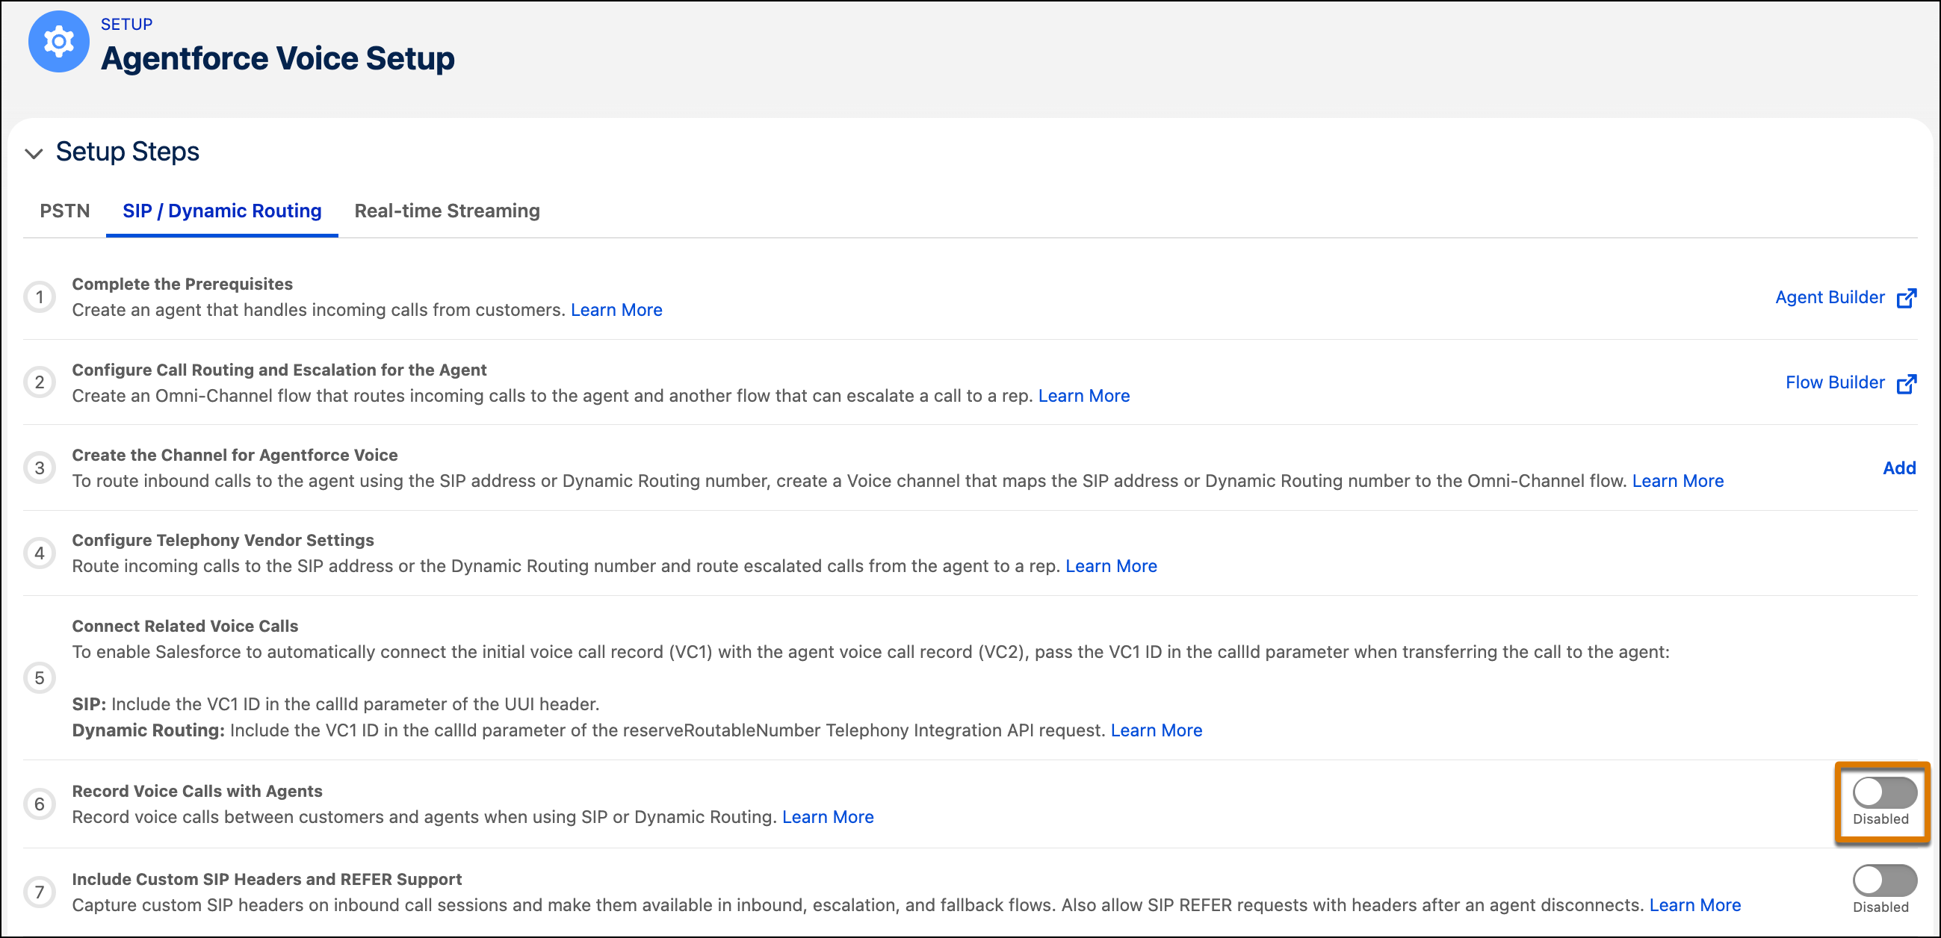Click Add for the Voice channel
1941x938 pixels.
(x=1899, y=468)
